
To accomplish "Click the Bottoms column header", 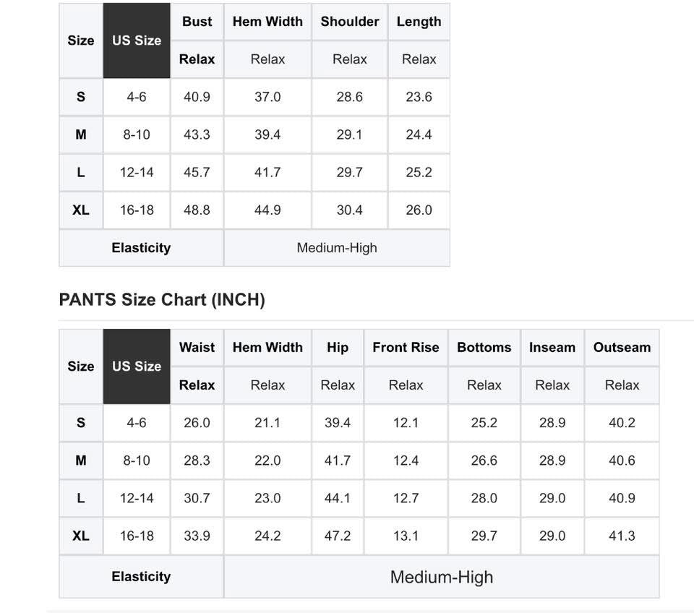I will [x=484, y=348].
